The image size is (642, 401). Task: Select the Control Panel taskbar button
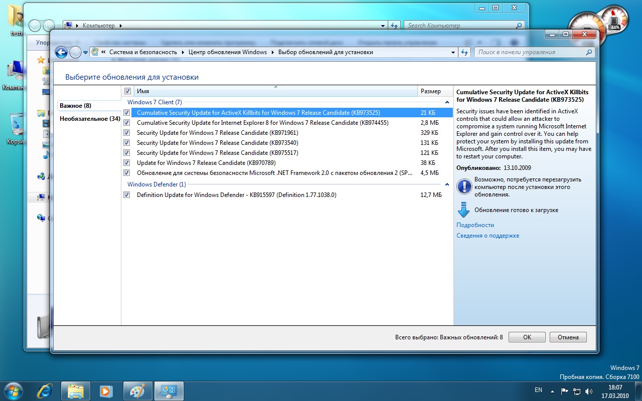click(x=169, y=391)
